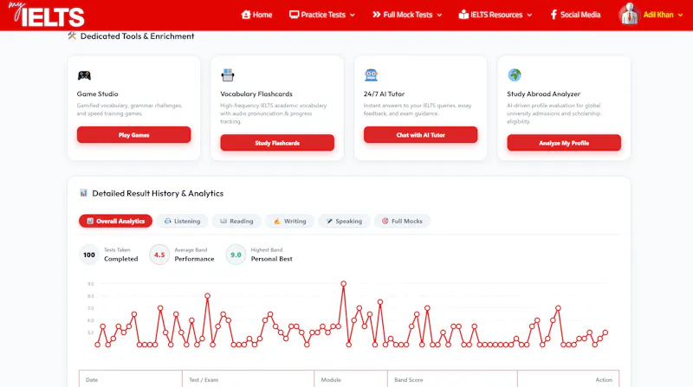
Task: Click the Study Abroad Analyzer card title
Action: coord(544,94)
